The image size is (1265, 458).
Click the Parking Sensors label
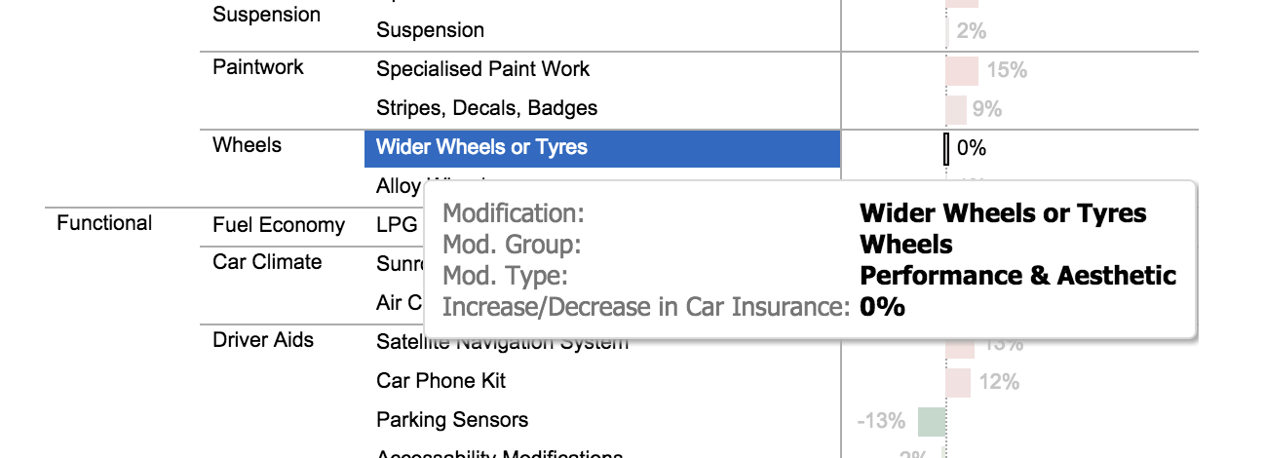[x=452, y=420]
